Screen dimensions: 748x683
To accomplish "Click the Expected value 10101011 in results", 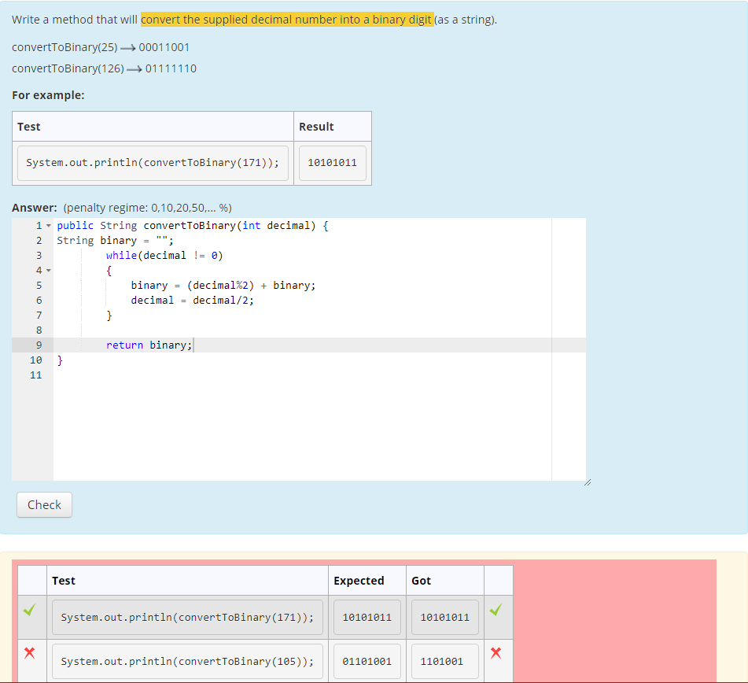I will [x=367, y=617].
